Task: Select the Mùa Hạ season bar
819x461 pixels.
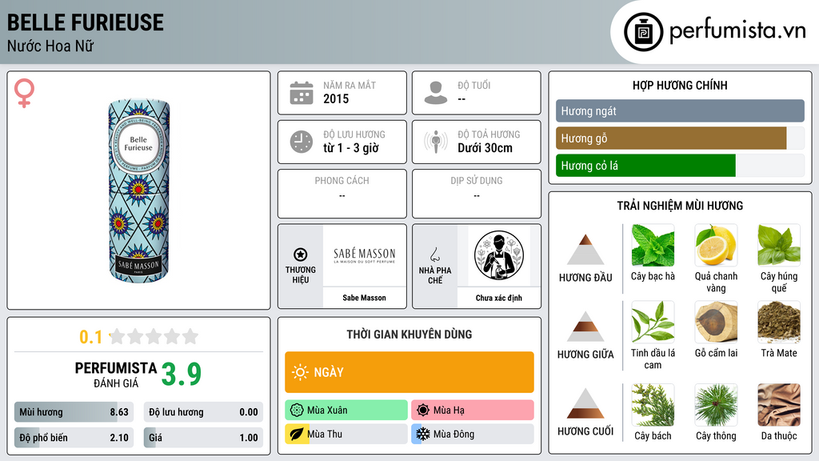Action: [x=473, y=410]
